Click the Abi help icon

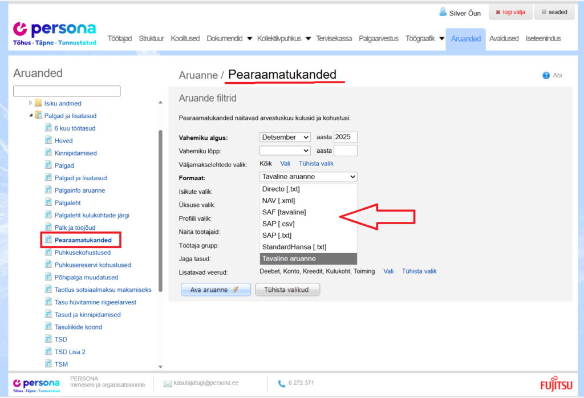pyautogui.click(x=546, y=75)
